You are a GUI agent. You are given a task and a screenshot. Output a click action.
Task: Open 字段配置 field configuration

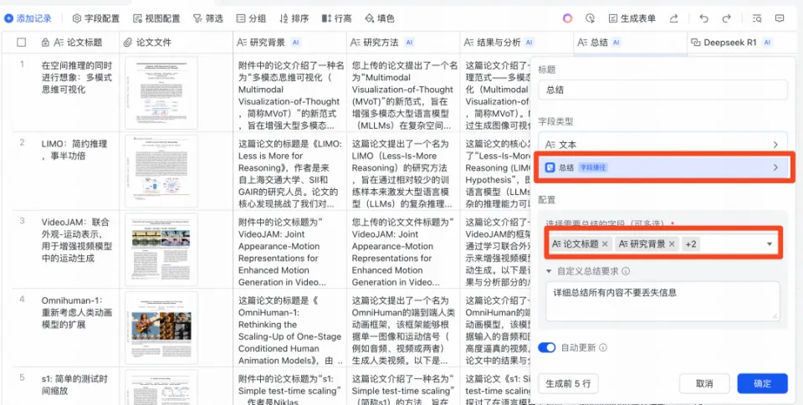pyautogui.click(x=95, y=18)
